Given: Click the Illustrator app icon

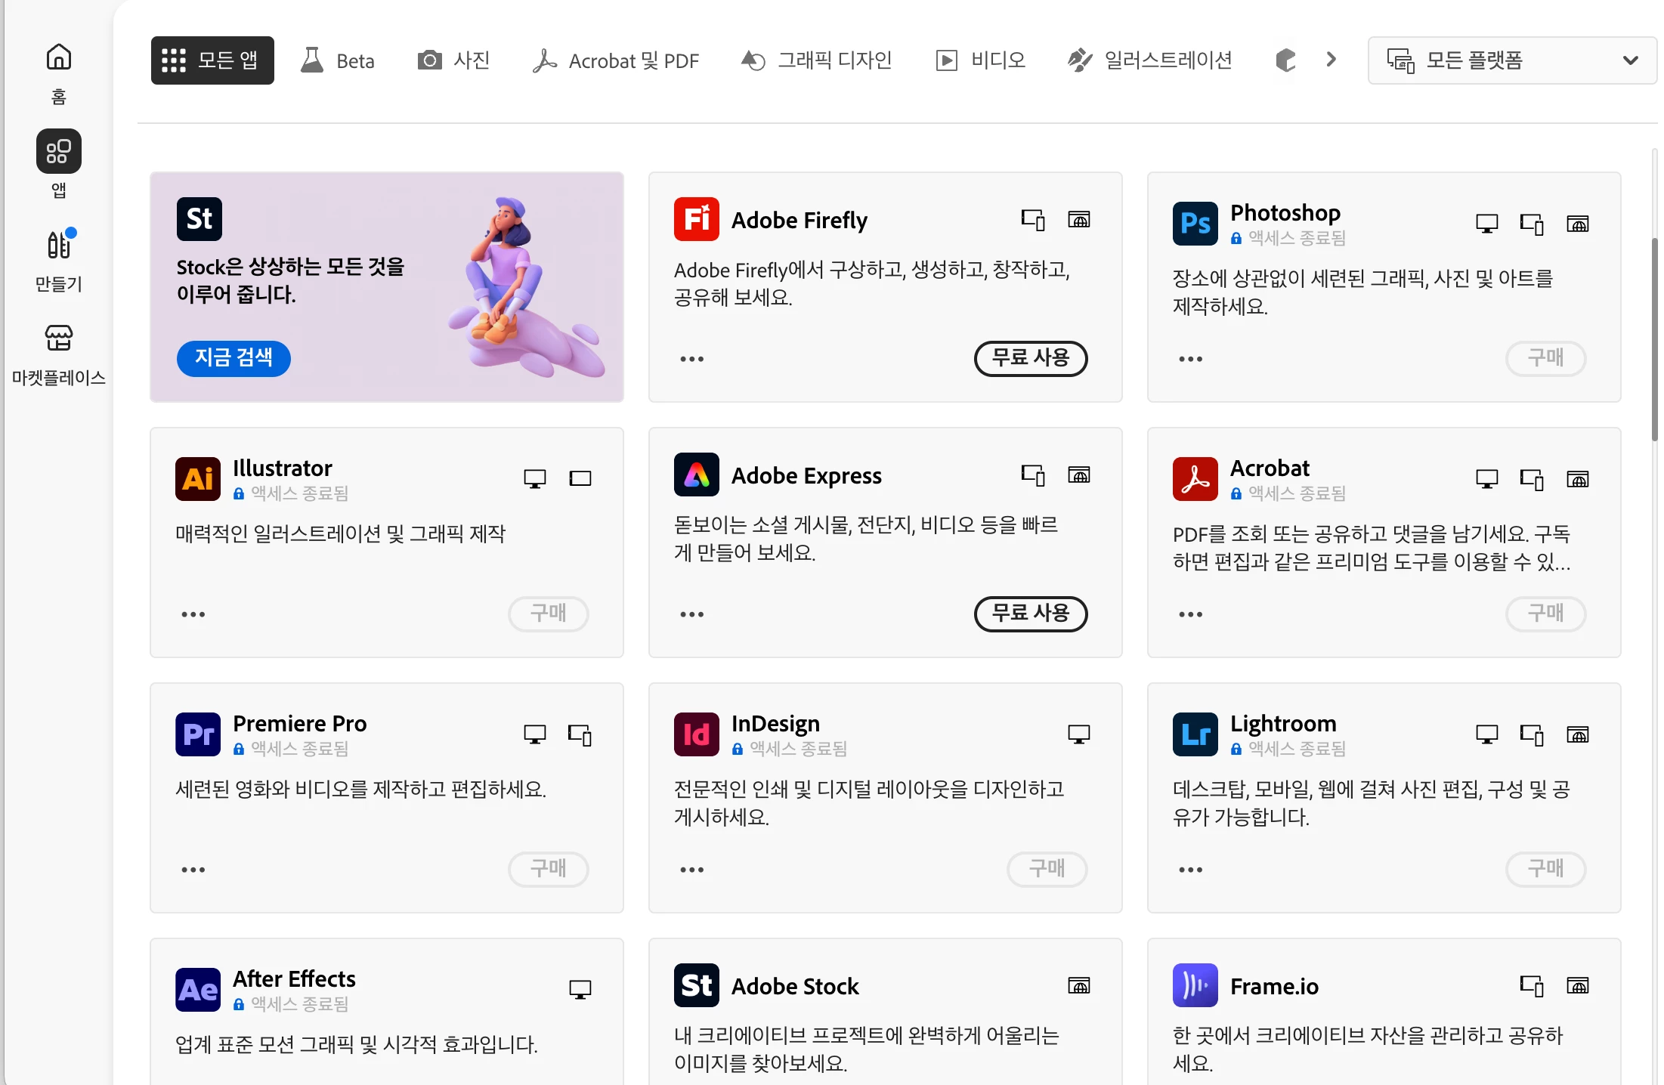Looking at the screenshot, I should point(197,479).
